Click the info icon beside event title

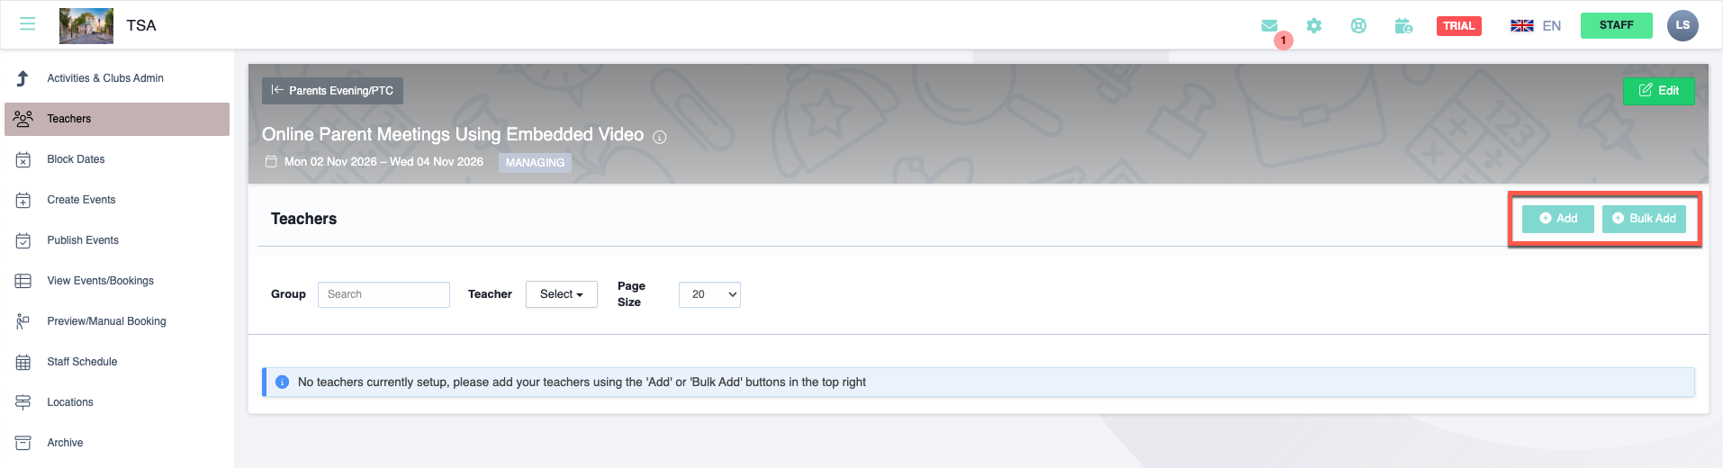(x=660, y=137)
